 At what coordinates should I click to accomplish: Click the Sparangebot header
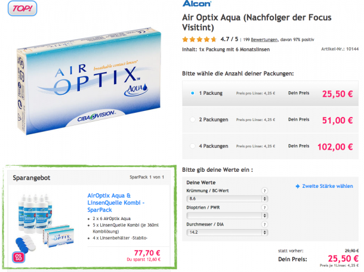(x=32, y=178)
